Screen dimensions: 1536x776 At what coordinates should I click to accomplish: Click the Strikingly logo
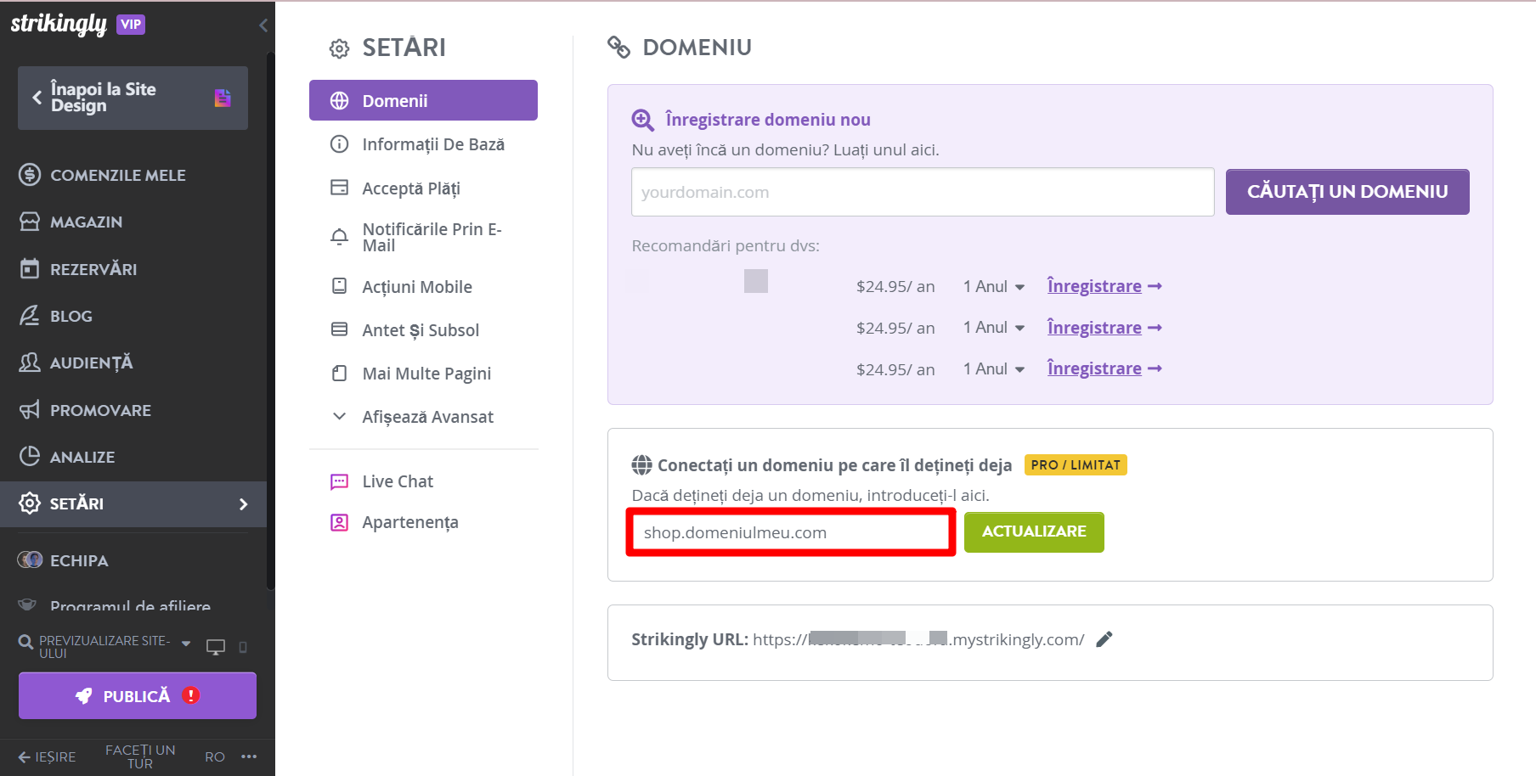point(59,25)
